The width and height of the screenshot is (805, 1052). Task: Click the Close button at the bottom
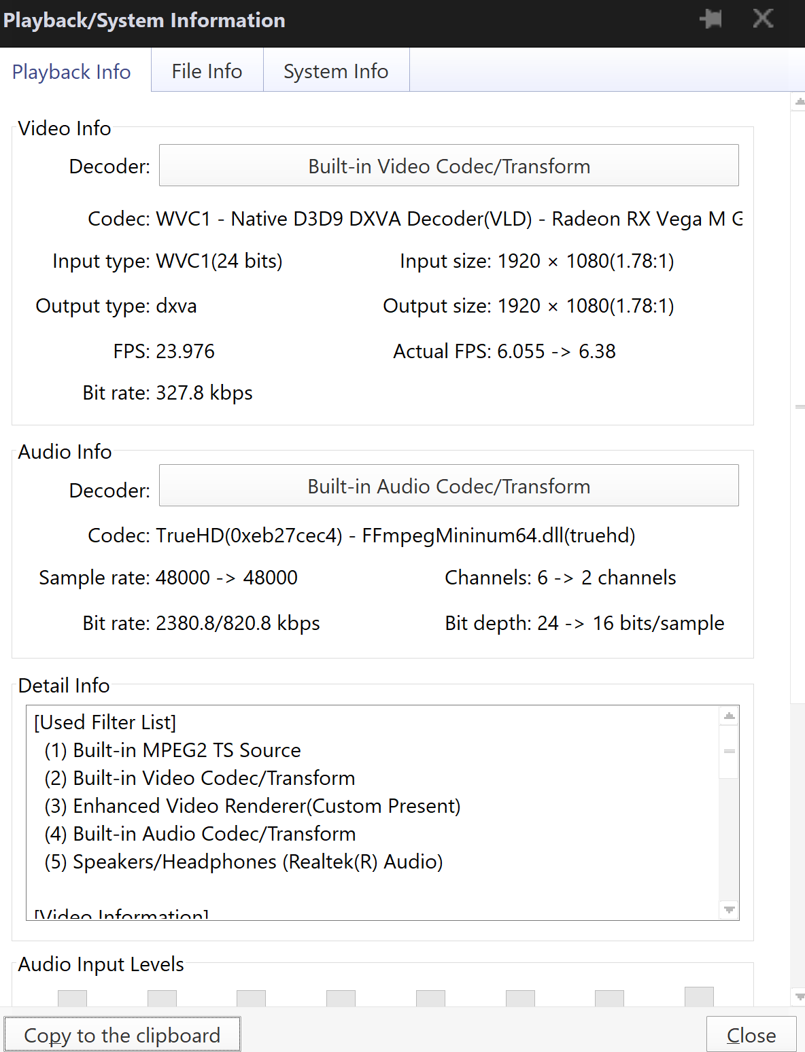[x=751, y=1035]
